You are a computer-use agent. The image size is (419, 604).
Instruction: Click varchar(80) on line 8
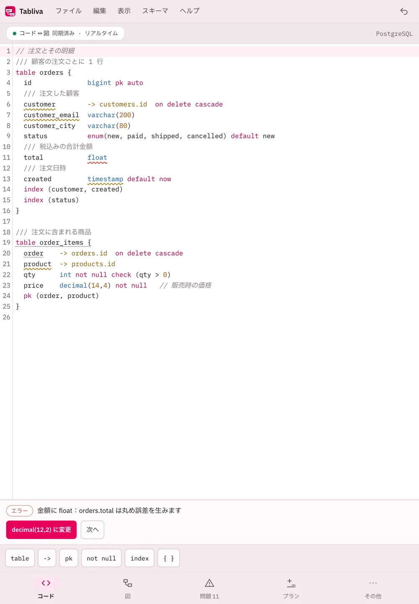click(x=109, y=126)
